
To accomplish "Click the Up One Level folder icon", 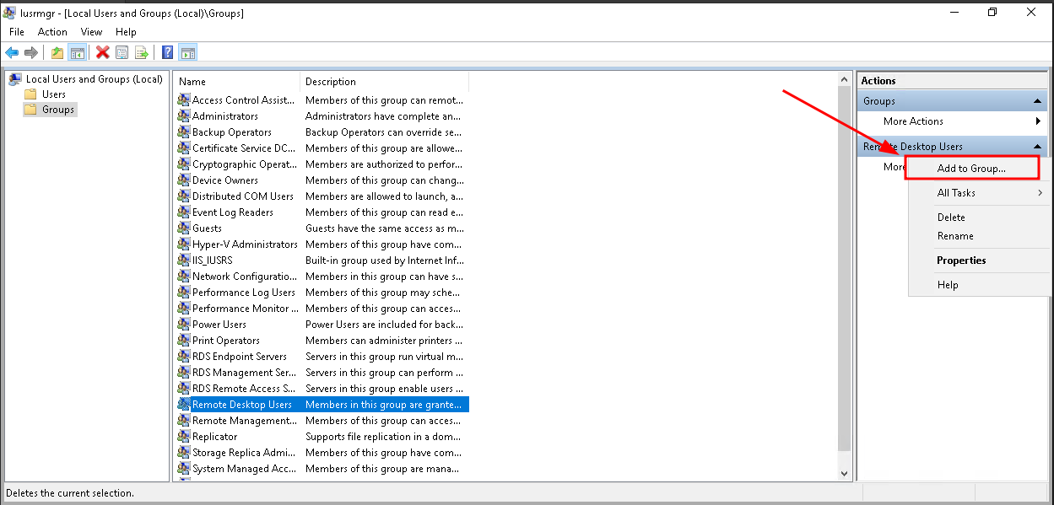I will tap(57, 53).
